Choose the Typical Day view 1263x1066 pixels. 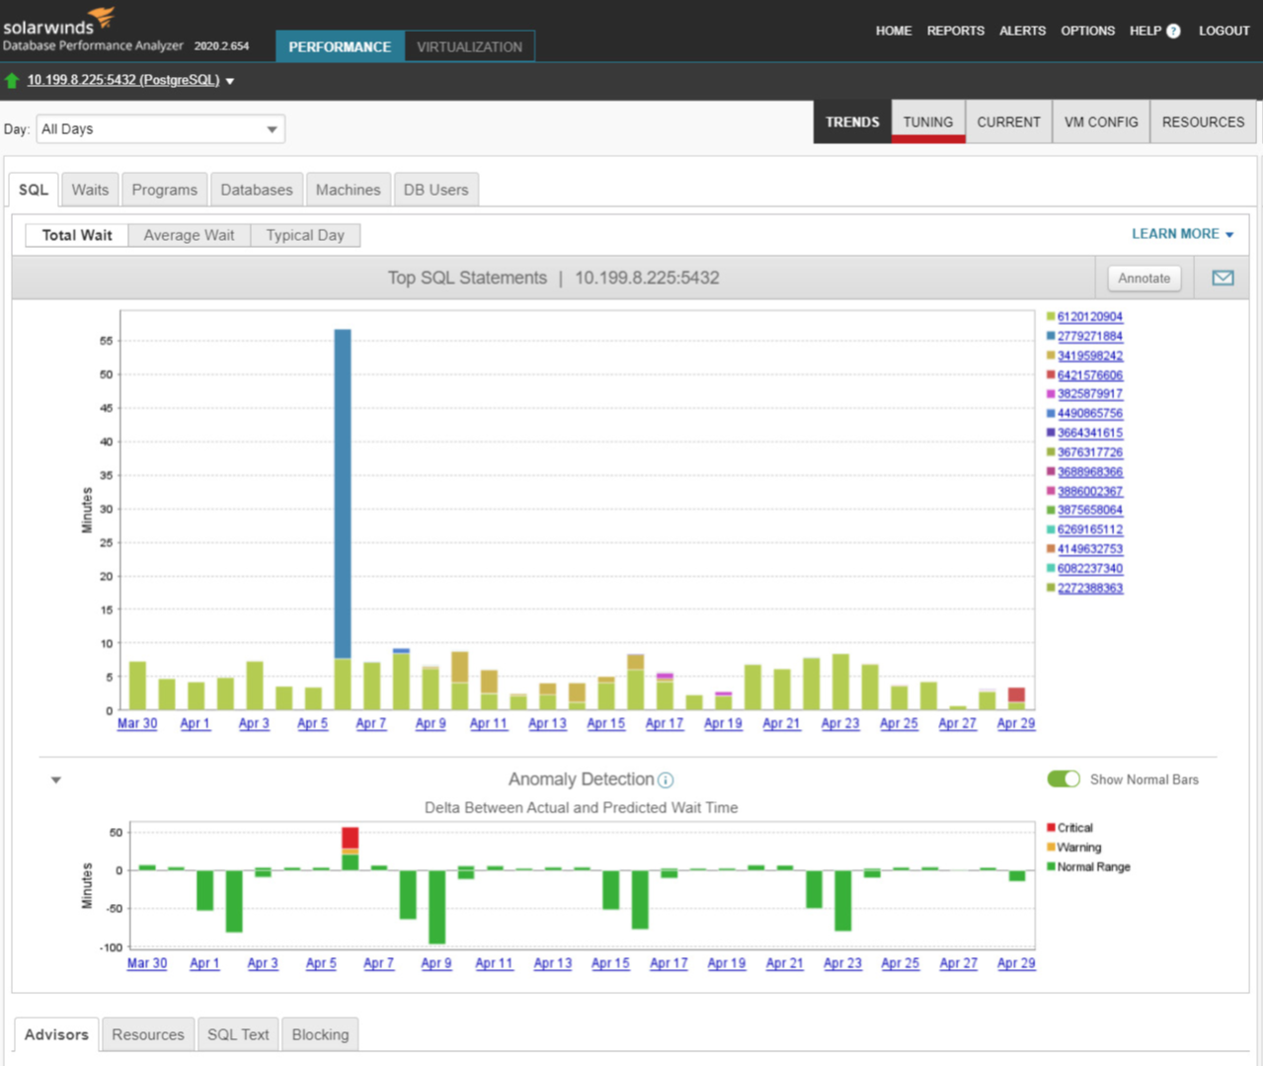pos(305,235)
